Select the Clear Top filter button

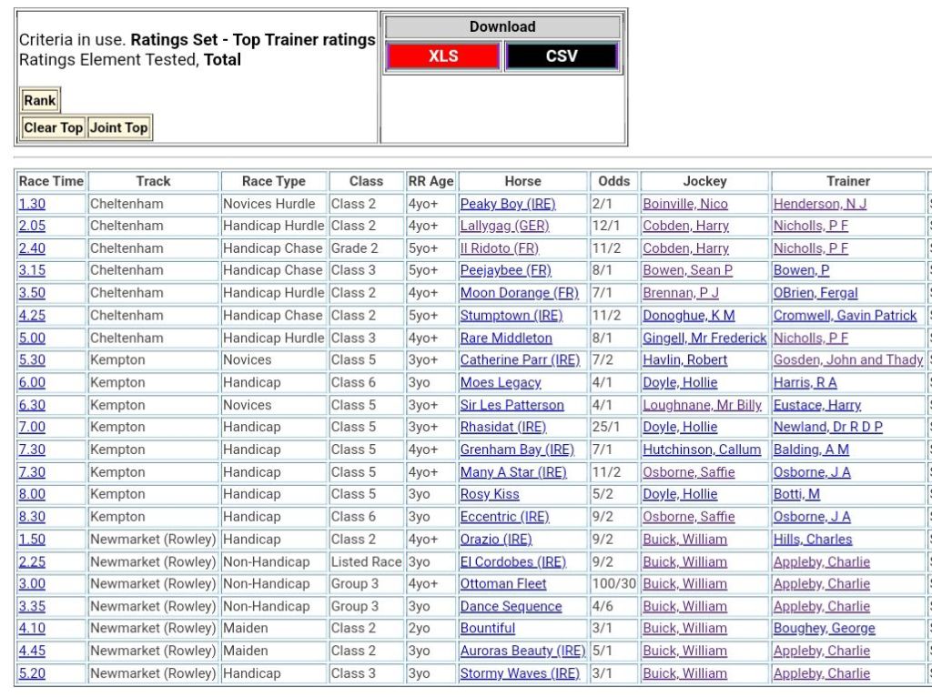53,128
